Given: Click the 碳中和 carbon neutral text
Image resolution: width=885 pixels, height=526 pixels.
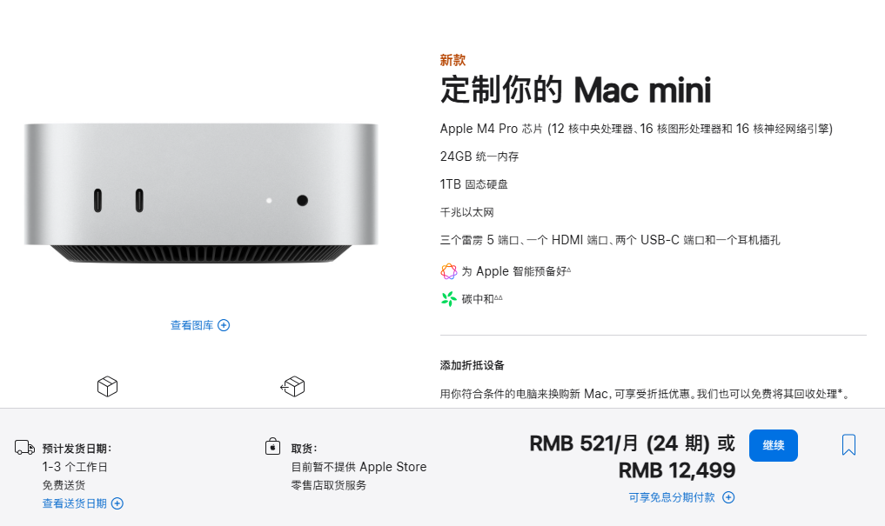Looking at the screenshot, I should pos(478,299).
